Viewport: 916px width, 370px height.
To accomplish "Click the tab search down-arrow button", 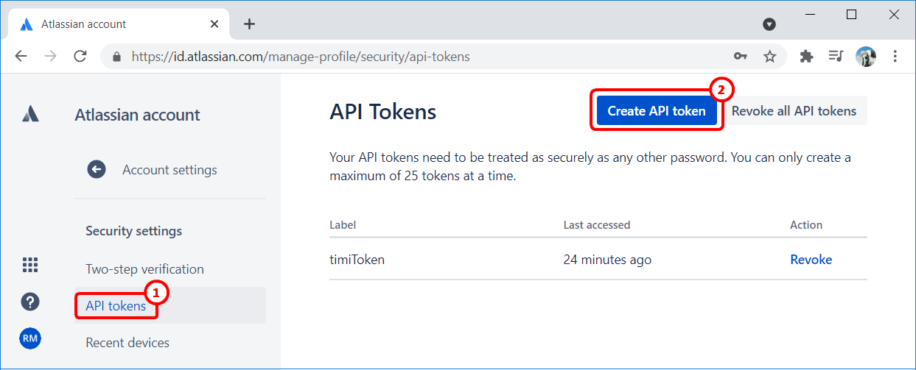I will 769,24.
